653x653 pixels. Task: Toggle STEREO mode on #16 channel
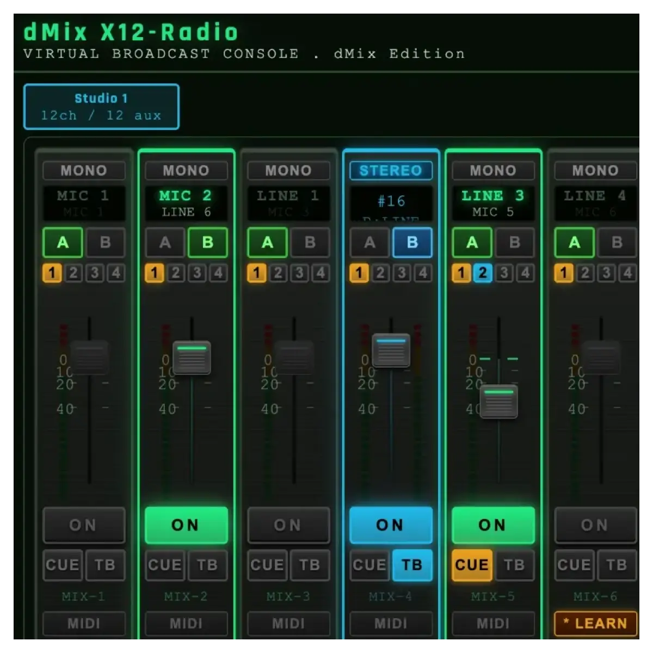click(x=391, y=170)
